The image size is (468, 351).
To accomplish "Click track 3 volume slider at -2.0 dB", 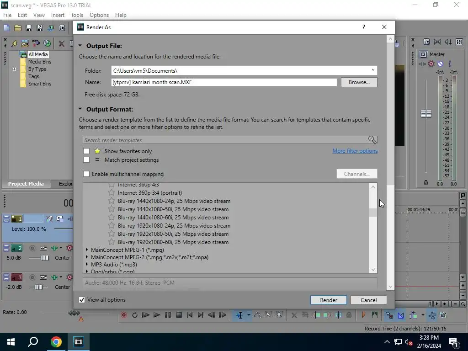I will [x=38, y=287].
